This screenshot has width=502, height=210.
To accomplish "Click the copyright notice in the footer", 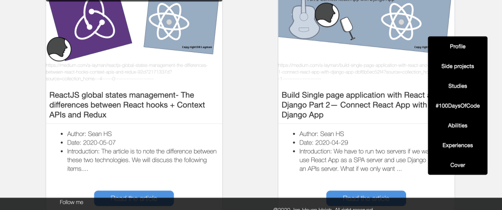I will pyautogui.click(x=323, y=208).
